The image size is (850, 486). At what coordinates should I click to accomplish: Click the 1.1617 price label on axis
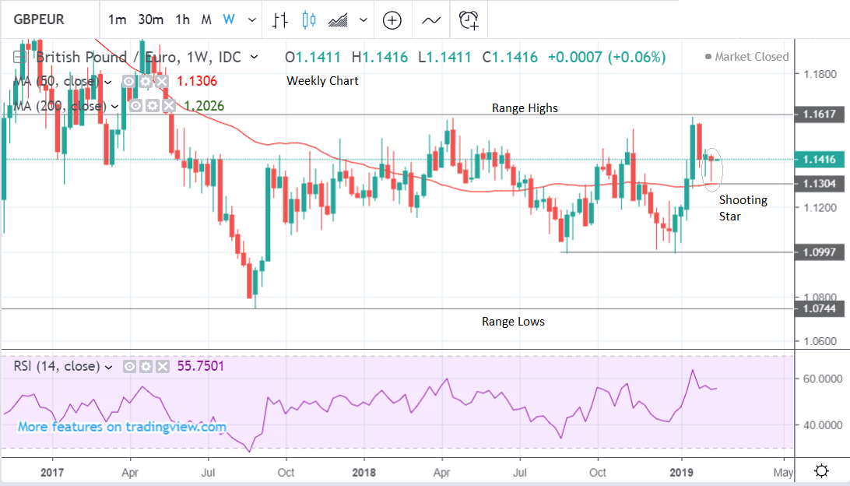tap(819, 114)
